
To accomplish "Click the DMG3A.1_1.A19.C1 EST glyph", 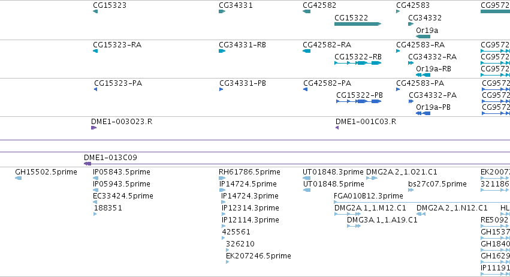I will [354, 226].
